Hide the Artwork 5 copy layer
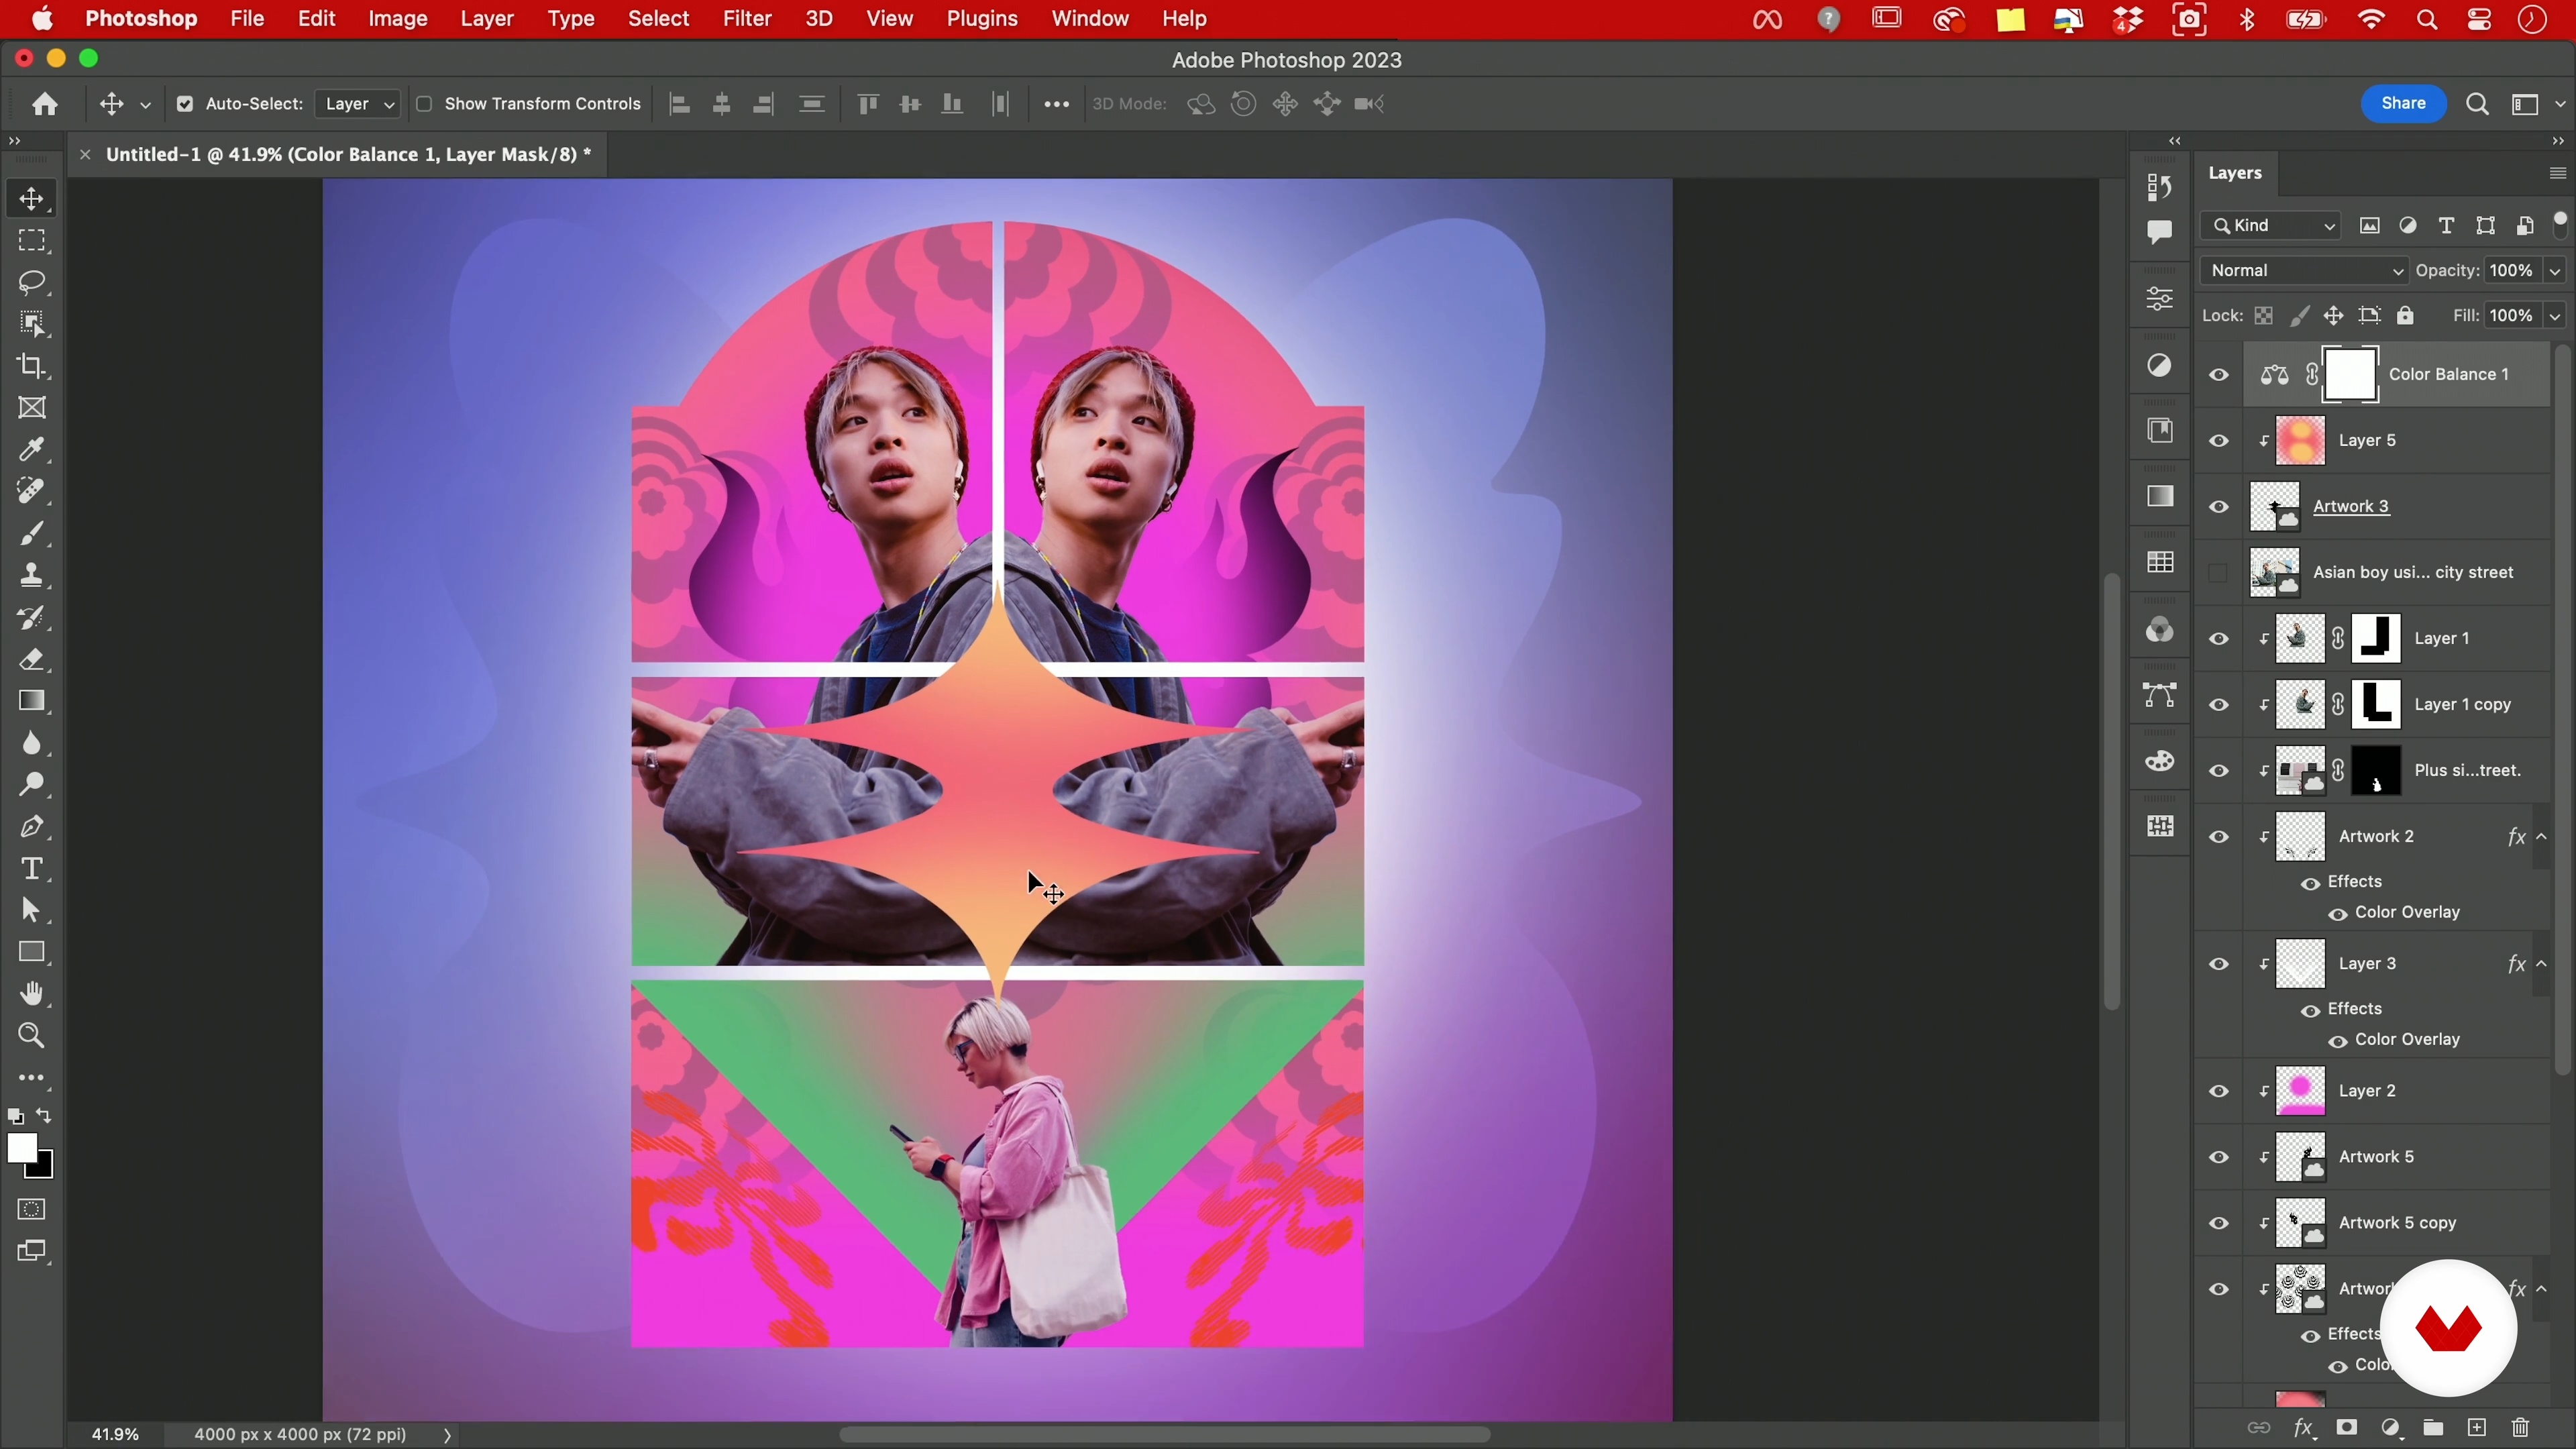Image resolution: width=2576 pixels, height=1449 pixels. coord(2219,1223)
